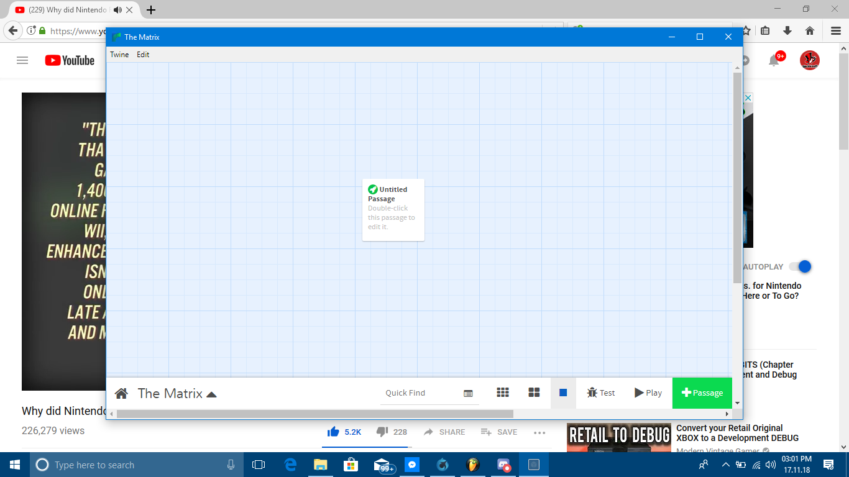Click the Test bug button

(600, 393)
